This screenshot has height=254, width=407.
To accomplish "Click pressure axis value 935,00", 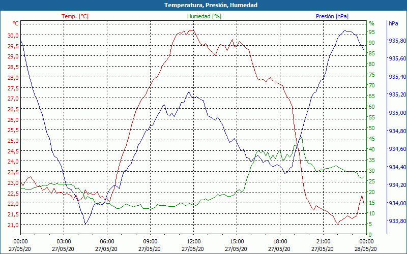I will pos(397,113).
